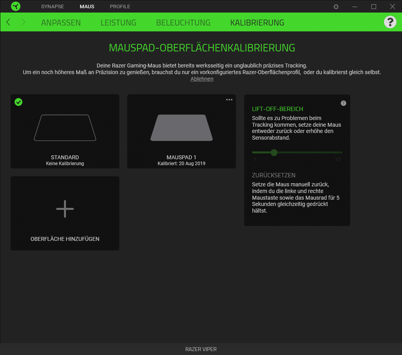
Task: Click the gray Mauspad 1 surface image
Action: (x=181, y=127)
